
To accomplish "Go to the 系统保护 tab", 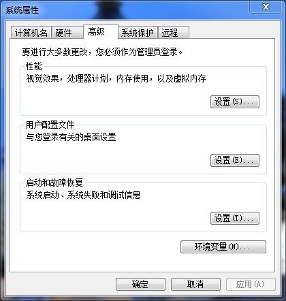I will click(x=138, y=33).
